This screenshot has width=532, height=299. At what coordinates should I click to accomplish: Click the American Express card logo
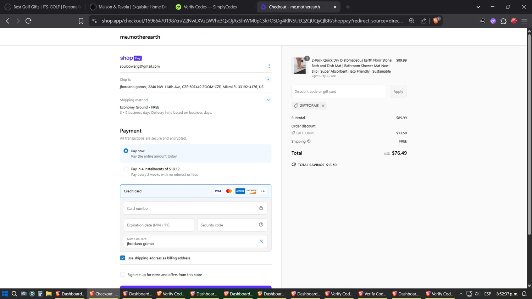(240, 191)
